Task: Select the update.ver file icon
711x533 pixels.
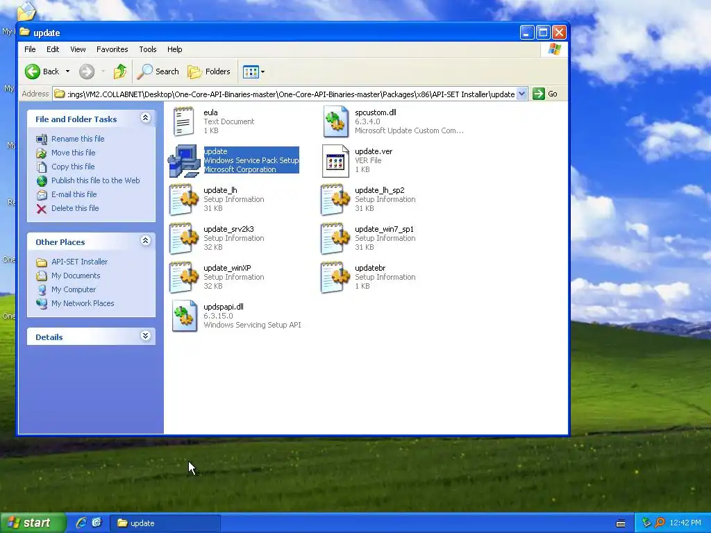Action: tap(335, 160)
